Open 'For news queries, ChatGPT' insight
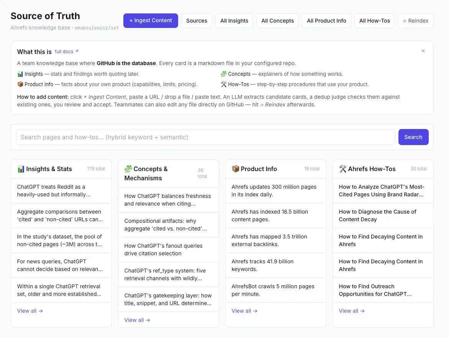The height and width of the screenshot is (338, 449). [61, 265]
